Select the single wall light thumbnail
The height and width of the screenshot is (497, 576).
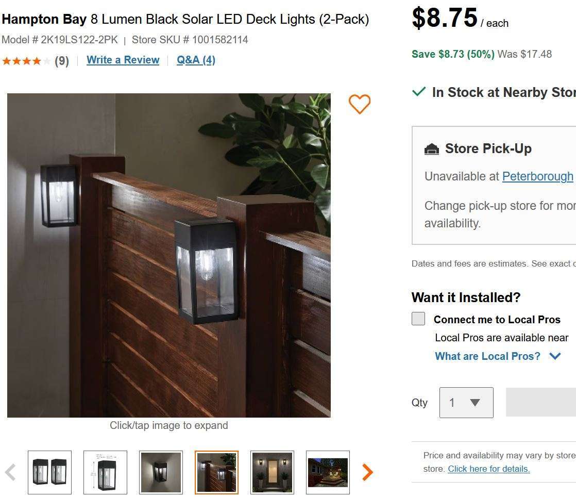coord(161,472)
